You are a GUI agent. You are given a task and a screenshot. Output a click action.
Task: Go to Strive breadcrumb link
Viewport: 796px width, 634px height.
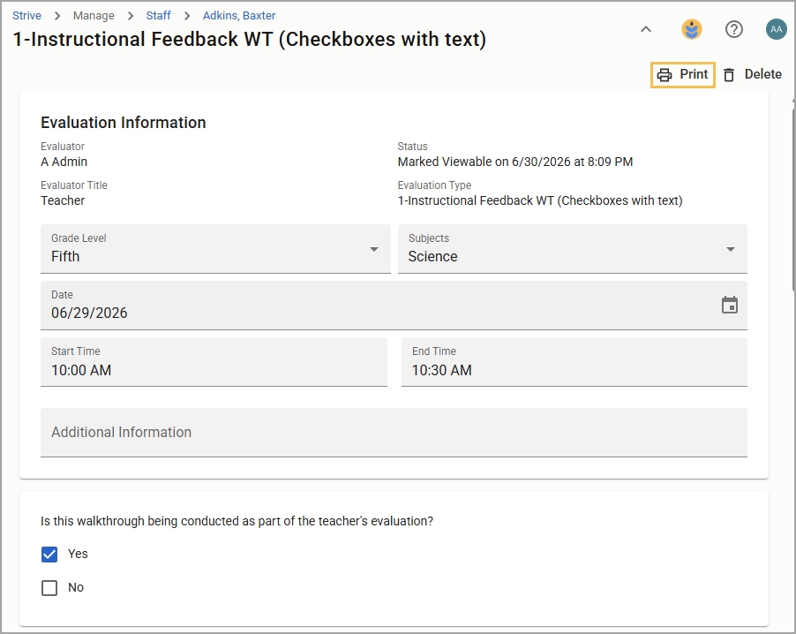[x=26, y=16]
